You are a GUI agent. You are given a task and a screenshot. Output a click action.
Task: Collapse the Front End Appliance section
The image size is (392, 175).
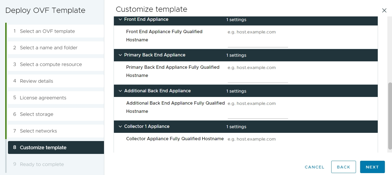(x=120, y=19)
